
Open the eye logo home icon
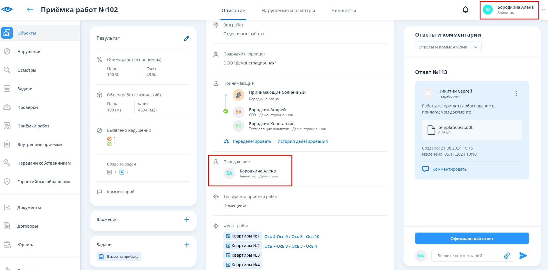7,10
